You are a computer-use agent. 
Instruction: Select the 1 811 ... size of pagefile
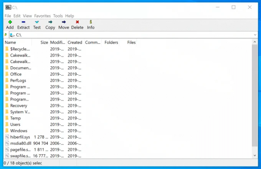[x=41, y=149]
